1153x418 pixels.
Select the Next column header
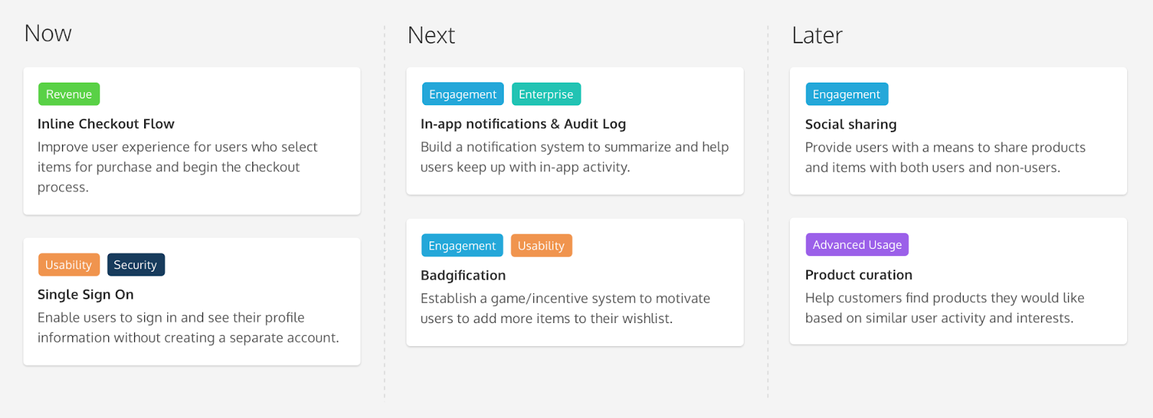(x=431, y=35)
